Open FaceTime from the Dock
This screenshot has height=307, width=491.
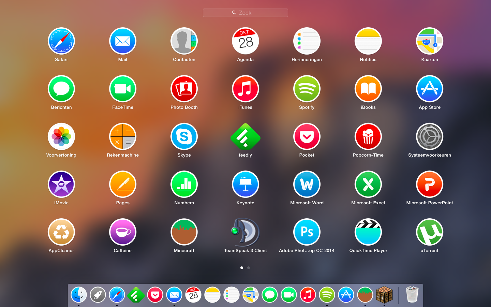click(289, 295)
